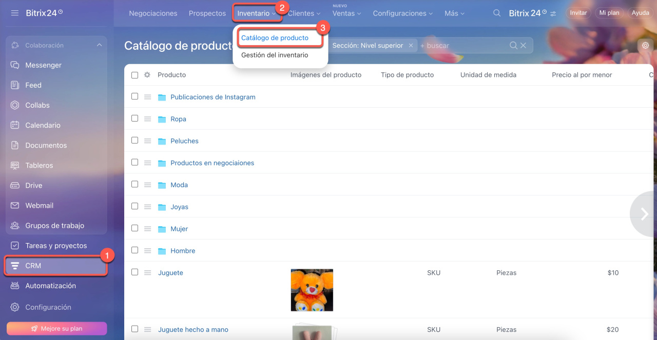
Task: Click the row menu icon for Moda
Action: point(148,185)
